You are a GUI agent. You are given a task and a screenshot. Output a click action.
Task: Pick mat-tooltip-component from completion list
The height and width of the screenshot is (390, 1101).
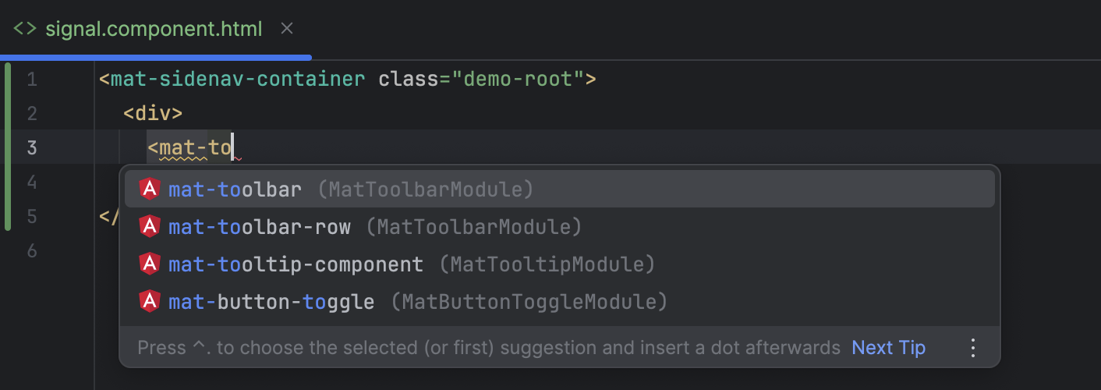[x=296, y=264]
